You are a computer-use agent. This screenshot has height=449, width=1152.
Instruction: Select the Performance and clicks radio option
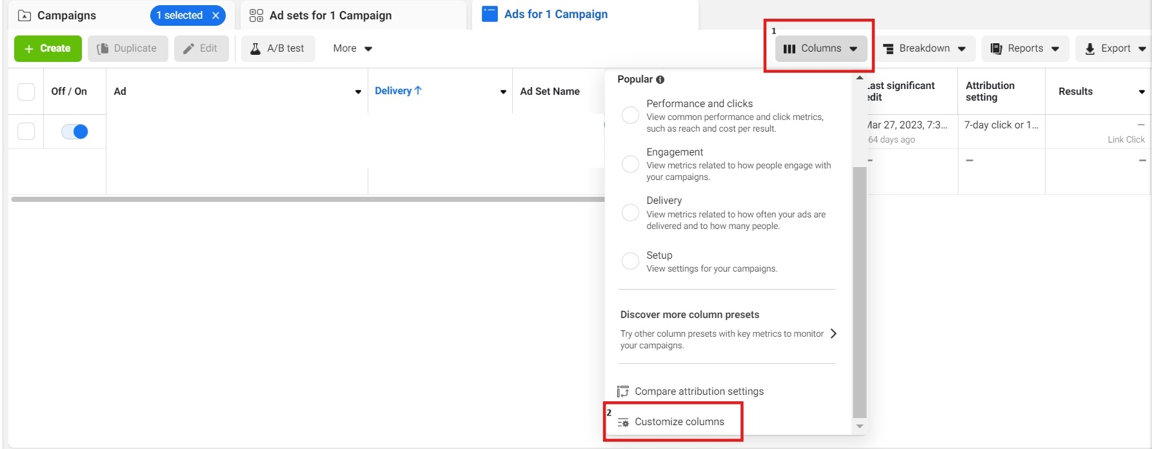[630, 115]
